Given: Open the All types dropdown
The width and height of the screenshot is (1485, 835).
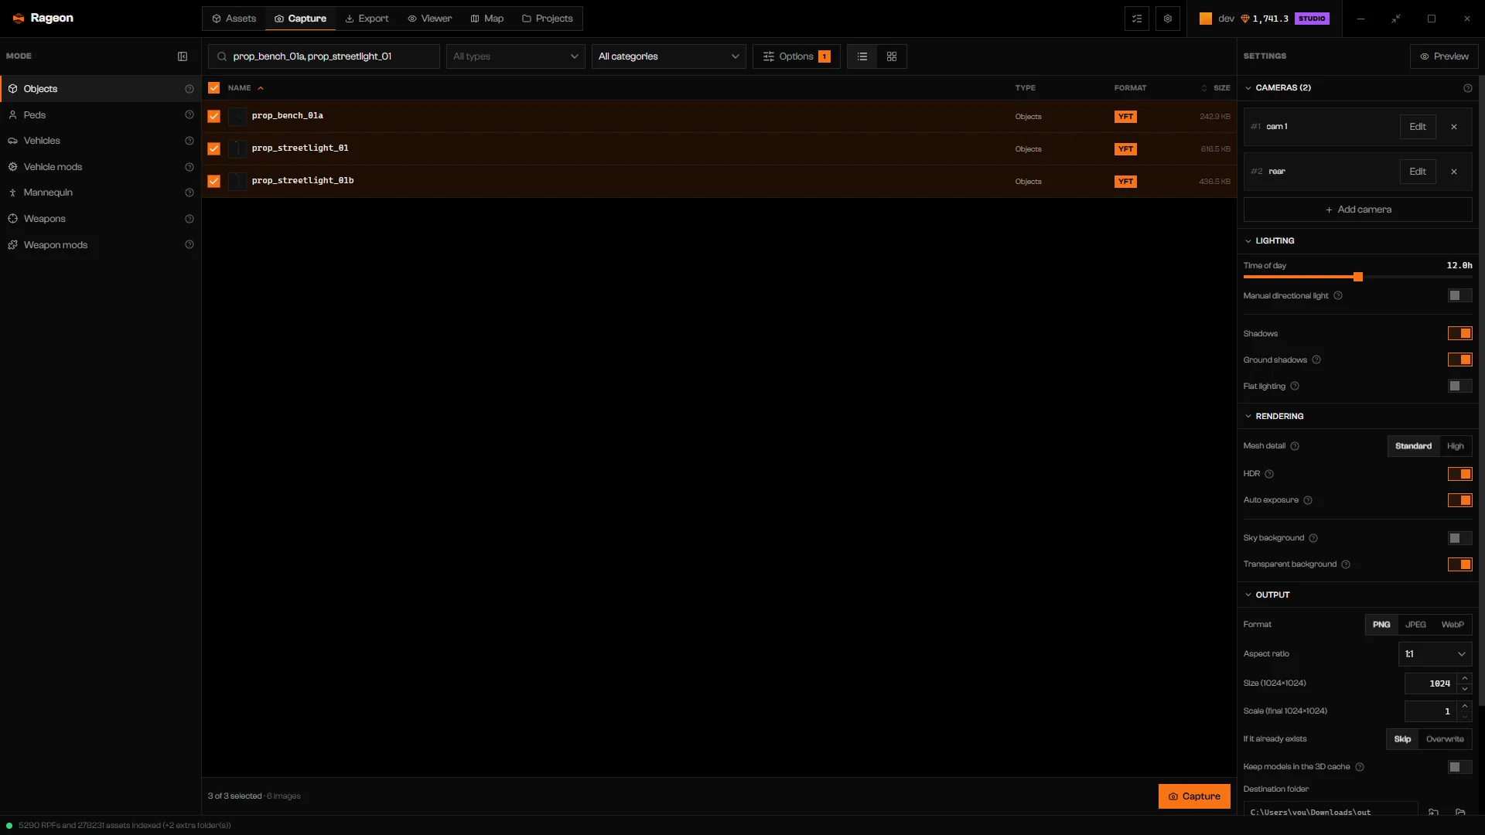Looking at the screenshot, I should (x=516, y=56).
